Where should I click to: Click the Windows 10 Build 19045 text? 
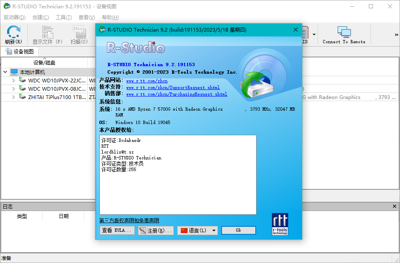tap(143, 122)
